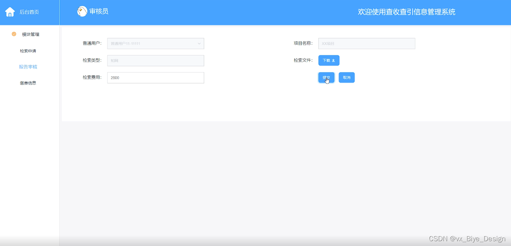511x246 pixels.
Task: Click the 欢迎使用查收查引信息管理系统 title
Action: 406,12
